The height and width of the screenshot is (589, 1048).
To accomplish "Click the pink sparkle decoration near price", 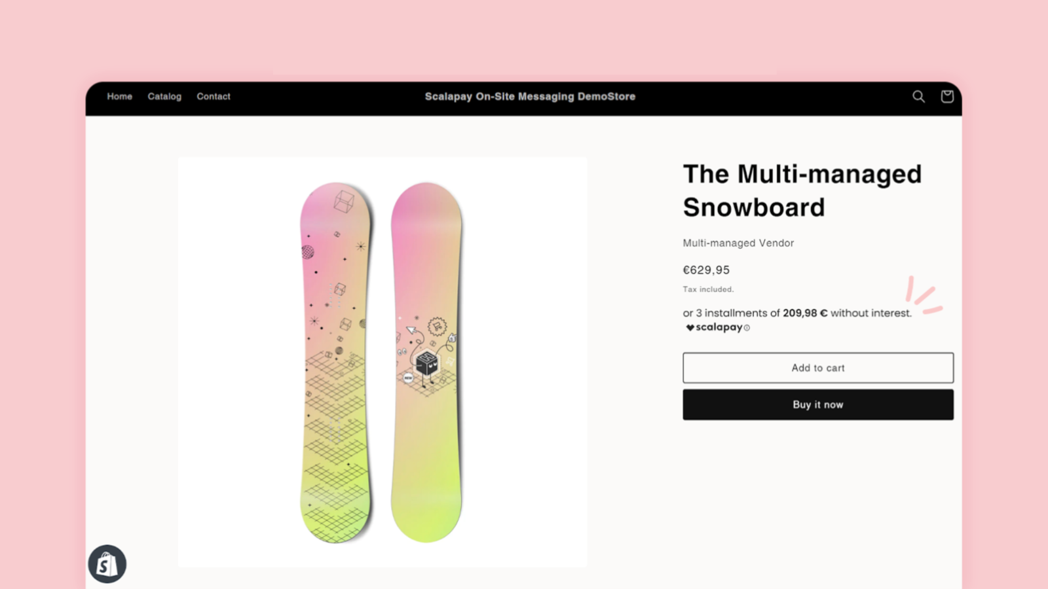I will point(924,296).
